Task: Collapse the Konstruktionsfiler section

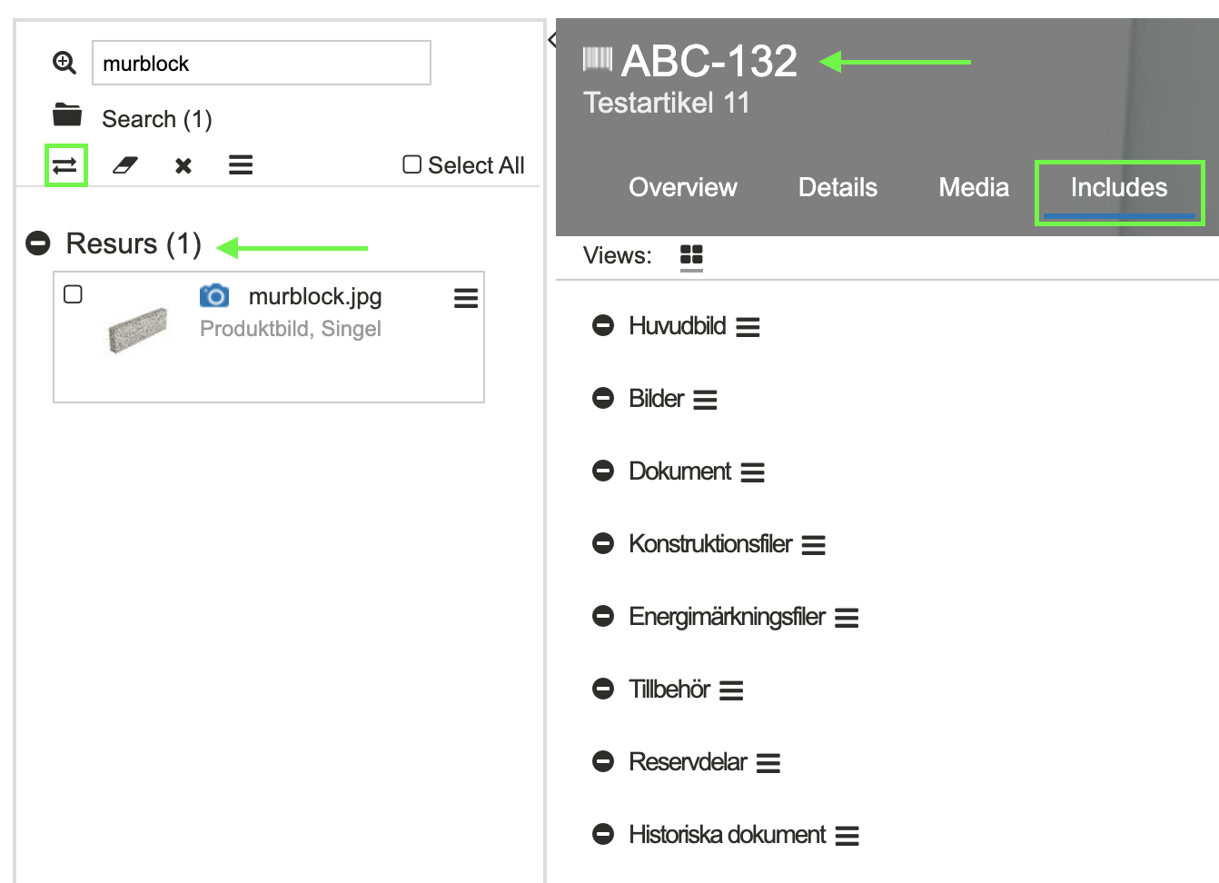Action: click(x=603, y=544)
